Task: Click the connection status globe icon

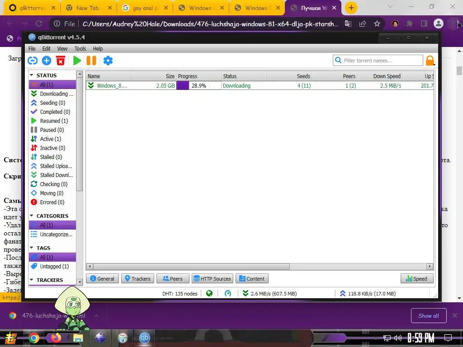Action: click(209, 294)
